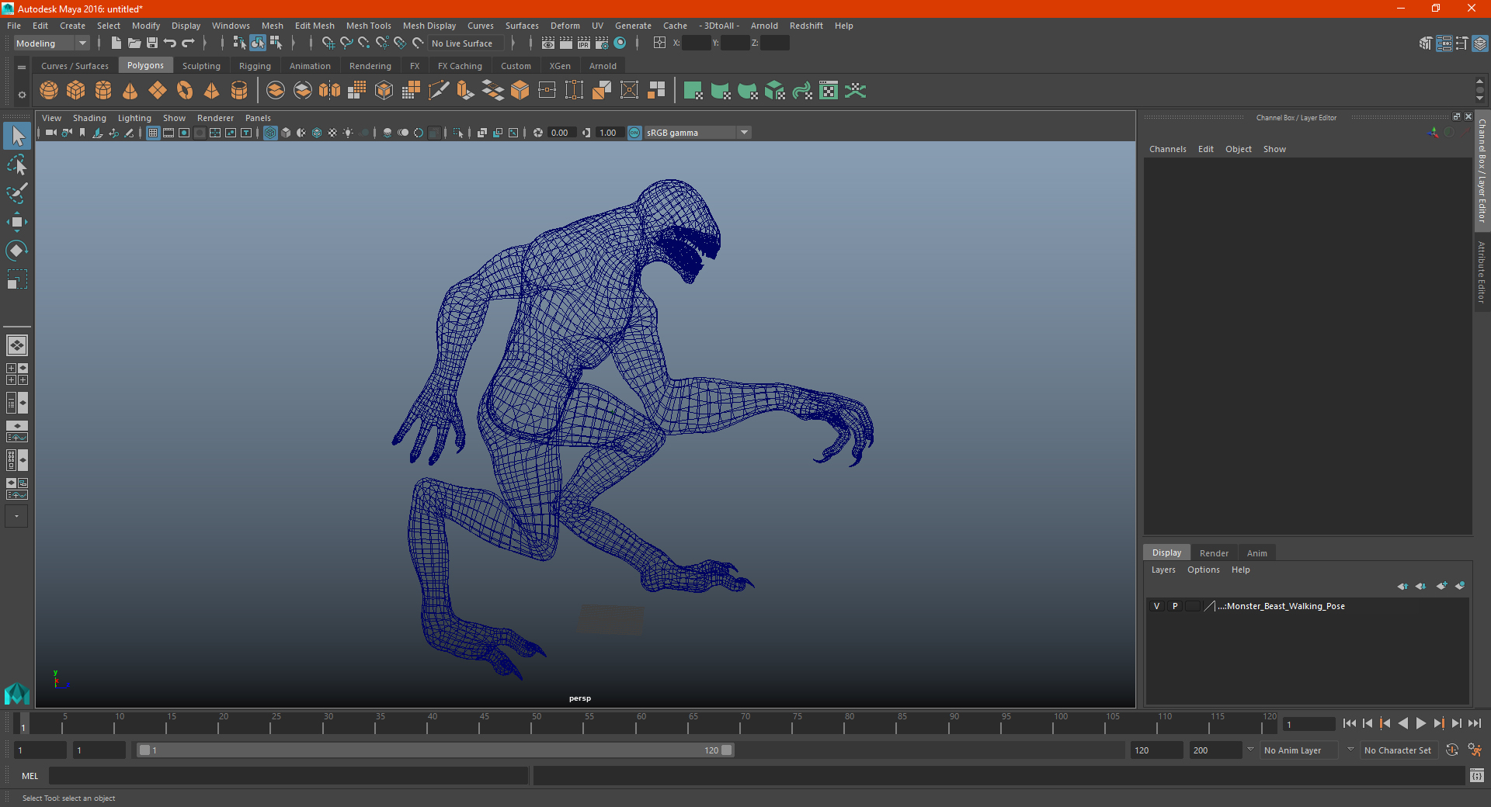The width and height of the screenshot is (1491, 807).
Task: Switch to the Render layer tab
Action: 1214,553
